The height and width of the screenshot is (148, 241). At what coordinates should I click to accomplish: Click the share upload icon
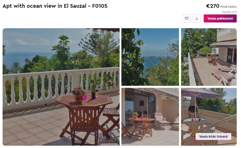197,19
